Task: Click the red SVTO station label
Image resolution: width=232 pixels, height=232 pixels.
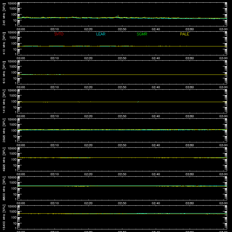Action: [x=59, y=34]
